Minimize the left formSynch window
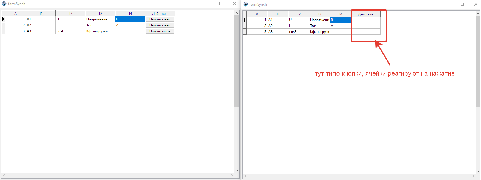The height and width of the screenshot is (180, 481). click(x=207, y=4)
